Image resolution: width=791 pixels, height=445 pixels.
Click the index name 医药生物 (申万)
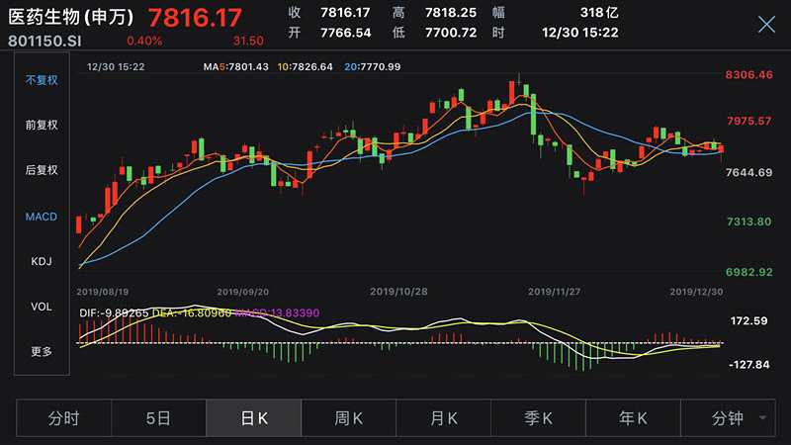pos(71,17)
